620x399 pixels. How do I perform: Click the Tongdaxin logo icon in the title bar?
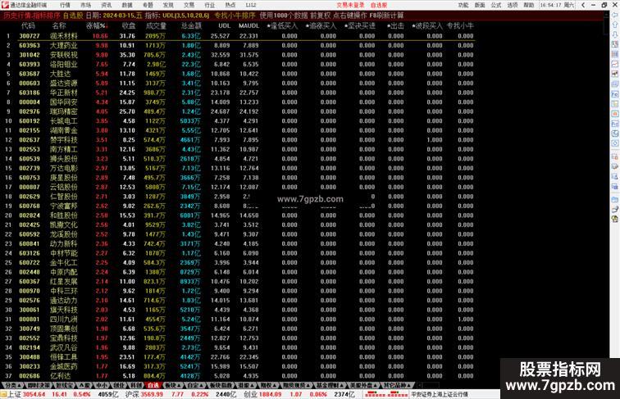5,5
